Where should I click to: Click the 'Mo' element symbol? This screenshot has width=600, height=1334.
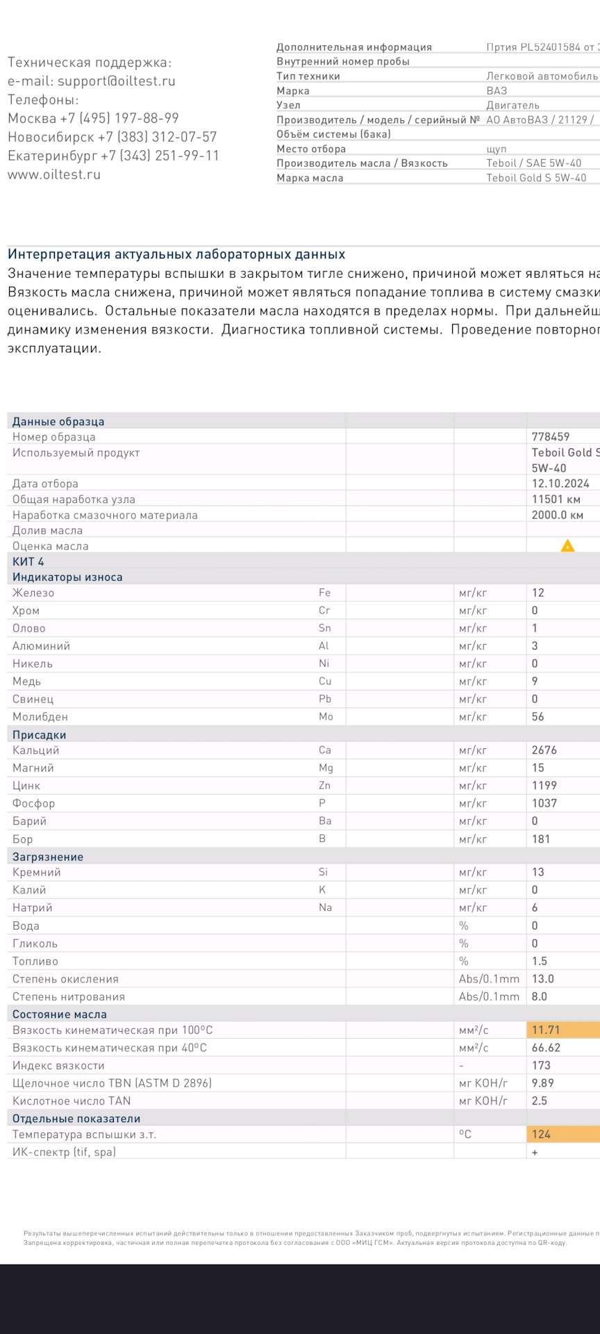(x=326, y=717)
